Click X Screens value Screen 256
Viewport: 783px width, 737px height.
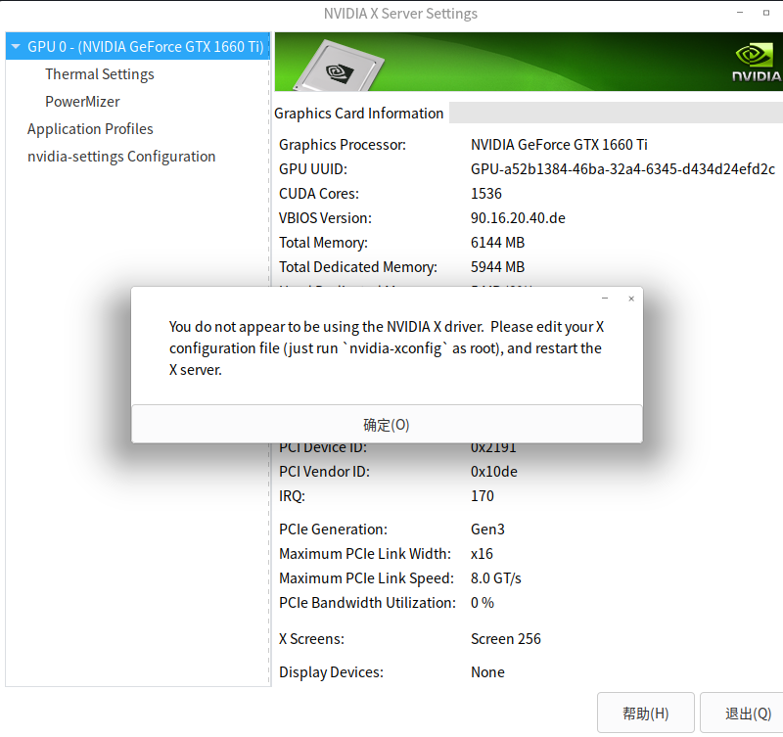click(x=505, y=639)
